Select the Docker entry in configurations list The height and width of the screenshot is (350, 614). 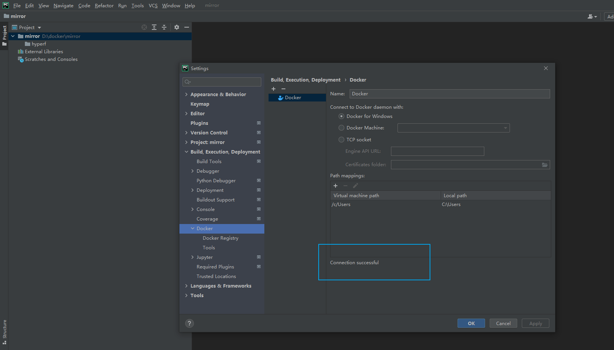pos(297,98)
